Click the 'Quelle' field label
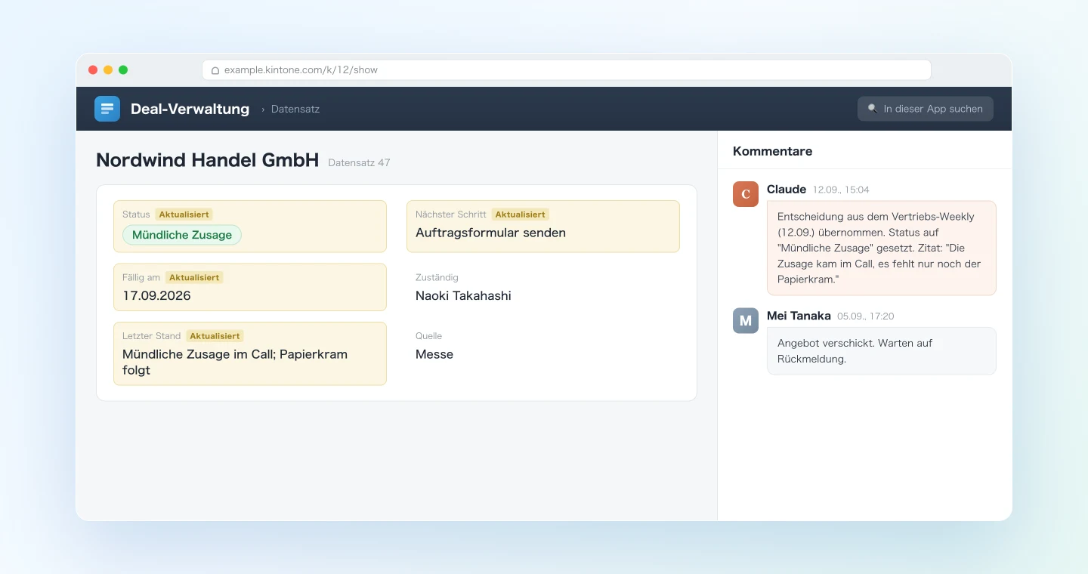This screenshot has width=1088, height=574. [x=428, y=336]
